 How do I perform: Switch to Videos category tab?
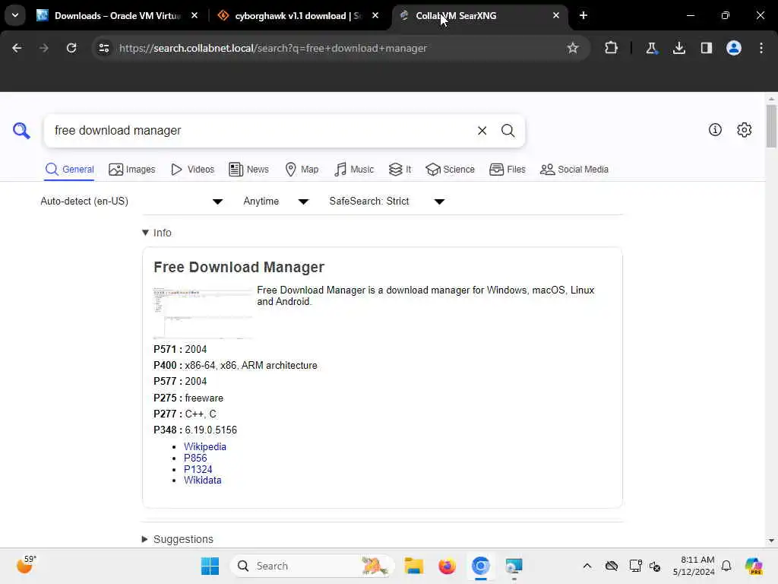(x=192, y=170)
